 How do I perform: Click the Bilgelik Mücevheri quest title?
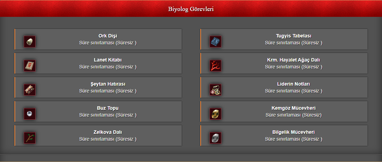[x=294, y=132]
